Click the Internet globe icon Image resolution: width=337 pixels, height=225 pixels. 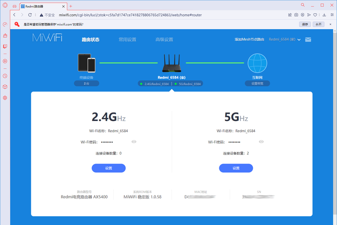click(257, 64)
